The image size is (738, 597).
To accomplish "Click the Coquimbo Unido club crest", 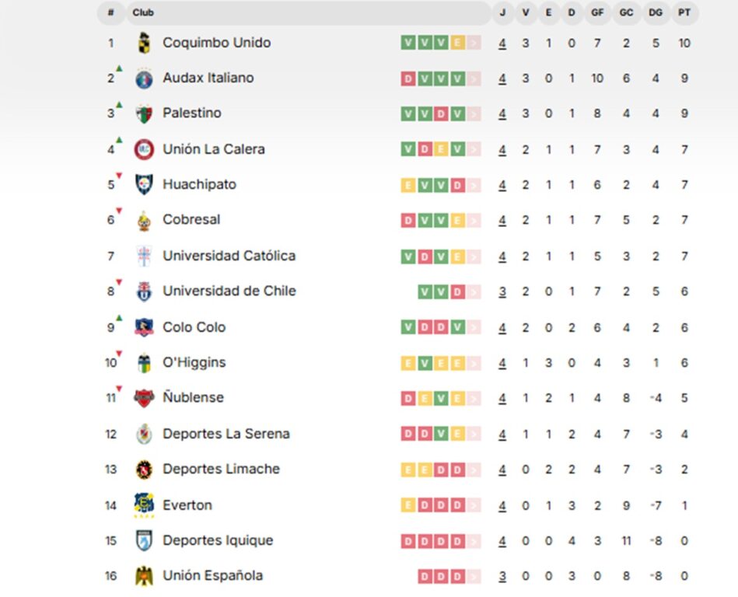I will [144, 43].
